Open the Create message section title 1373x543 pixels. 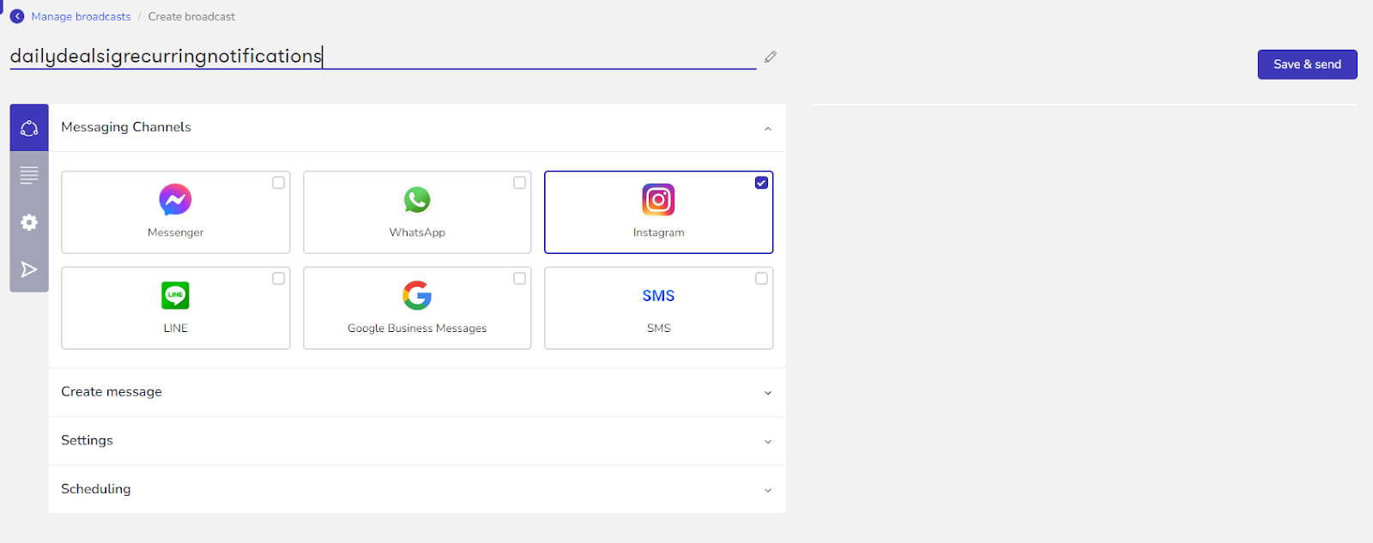(112, 392)
